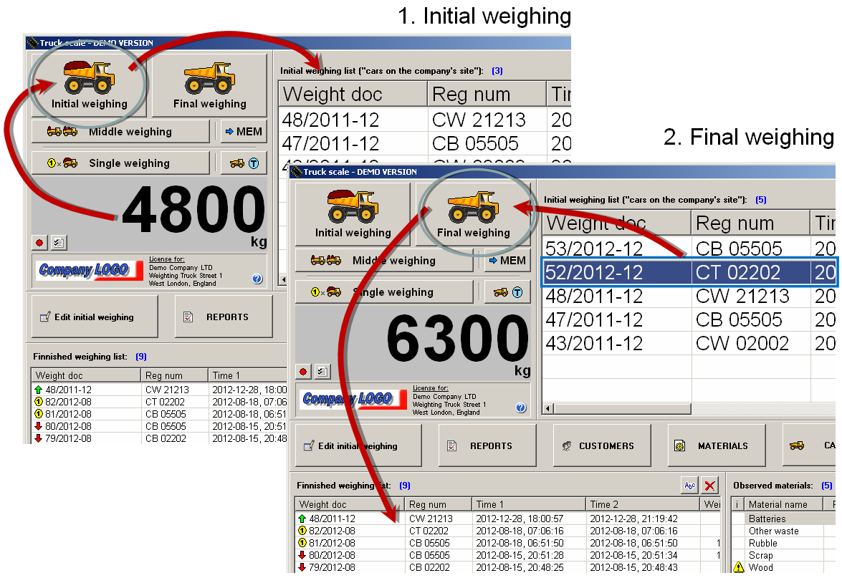Click Final weighing button in back window
The width and height of the screenshot is (842, 583).
coord(209,85)
